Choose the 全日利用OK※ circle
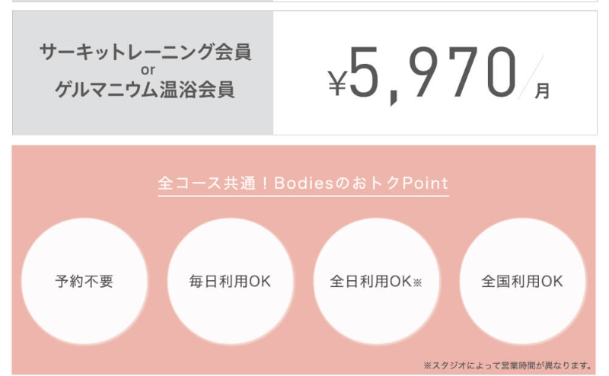The height and width of the screenshot is (376, 609). click(x=376, y=281)
